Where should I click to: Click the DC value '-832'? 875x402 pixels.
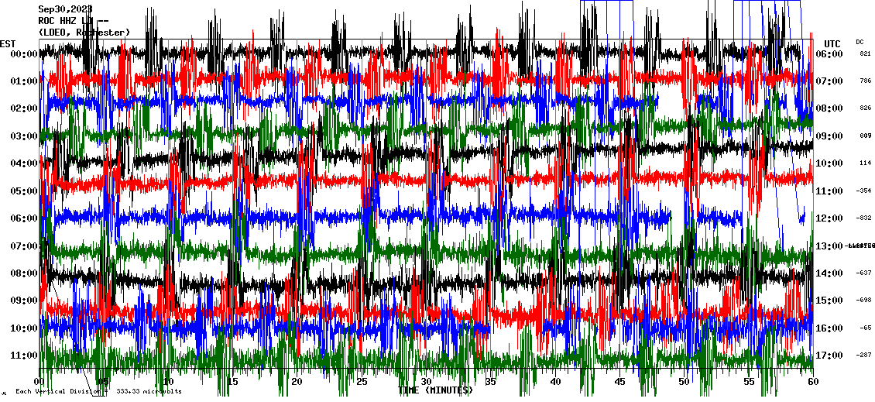[x=864, y=218]
